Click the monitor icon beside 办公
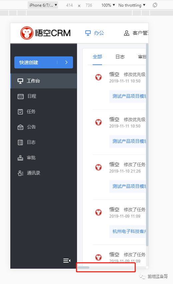Viewport: 173px width, 284px height. pyautogui.click(x=88, y=33)
